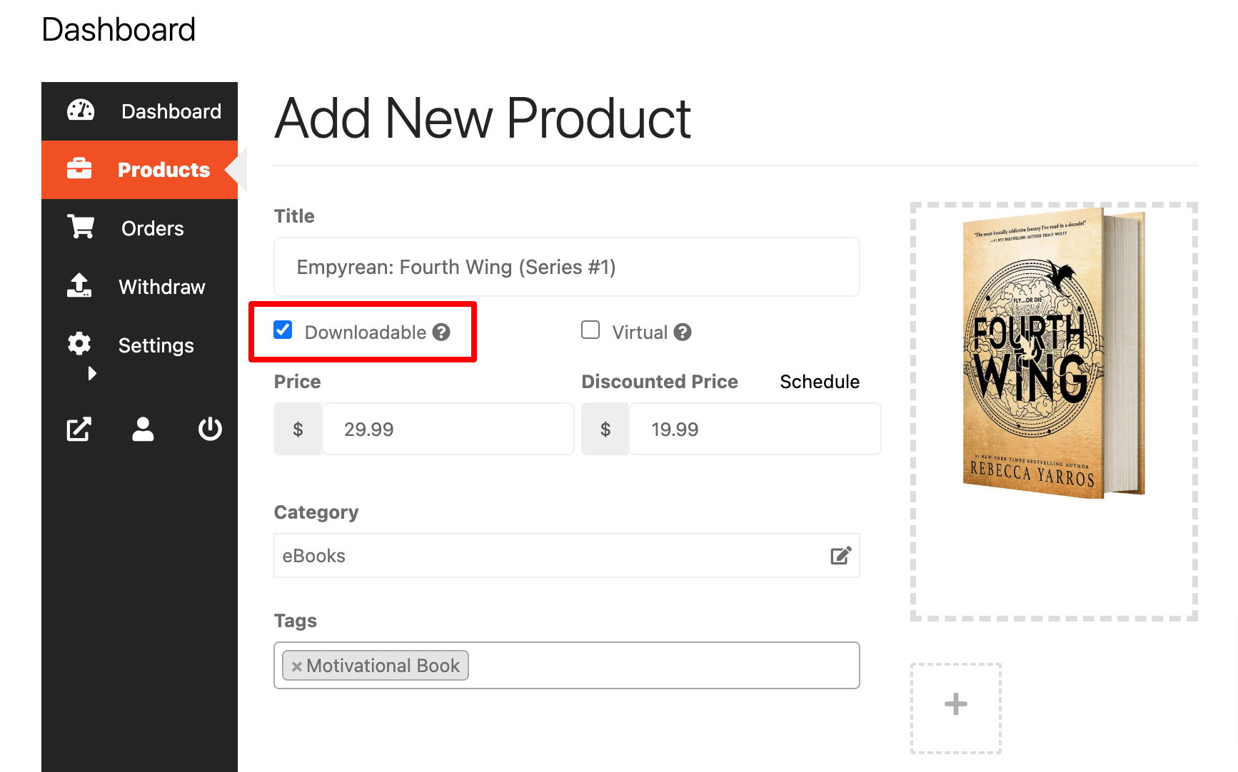Click the Schedule link for discounted price
The height and width of the screenshot is (772, 1238).
[x=819, y=381]
